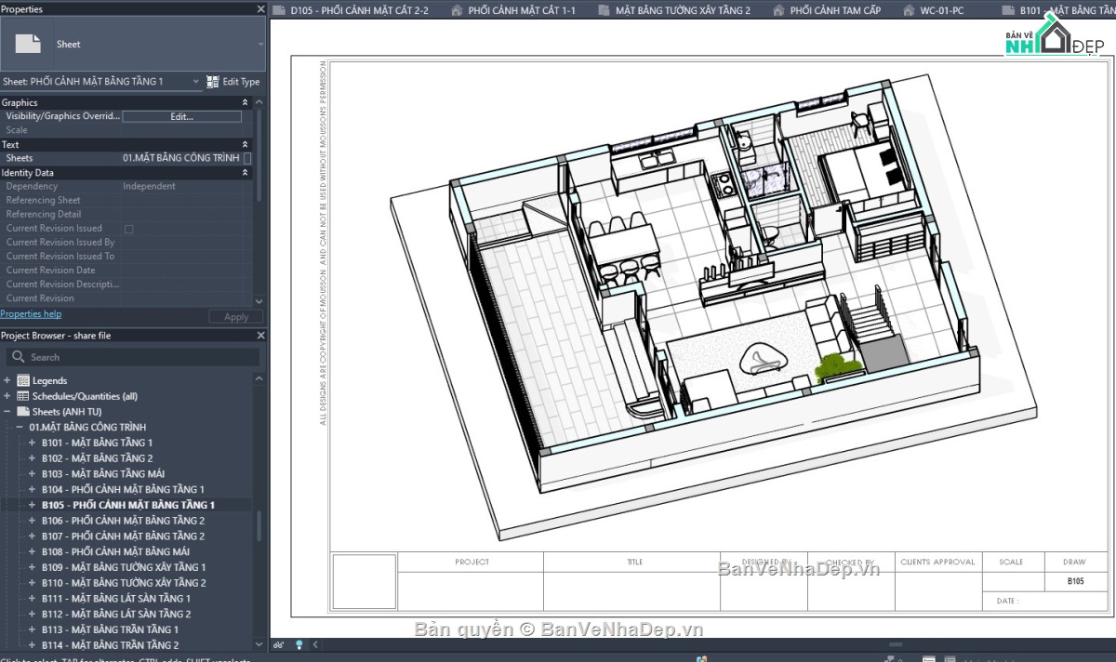Click house icon on WC-01-PC tab
Image resolution: width=1116 pixels, height=662 pixels.
click(909, 10)
